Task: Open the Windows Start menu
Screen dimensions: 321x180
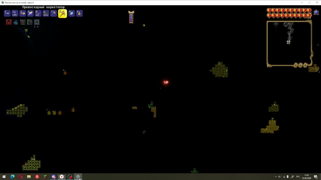Action: [4, 177]
